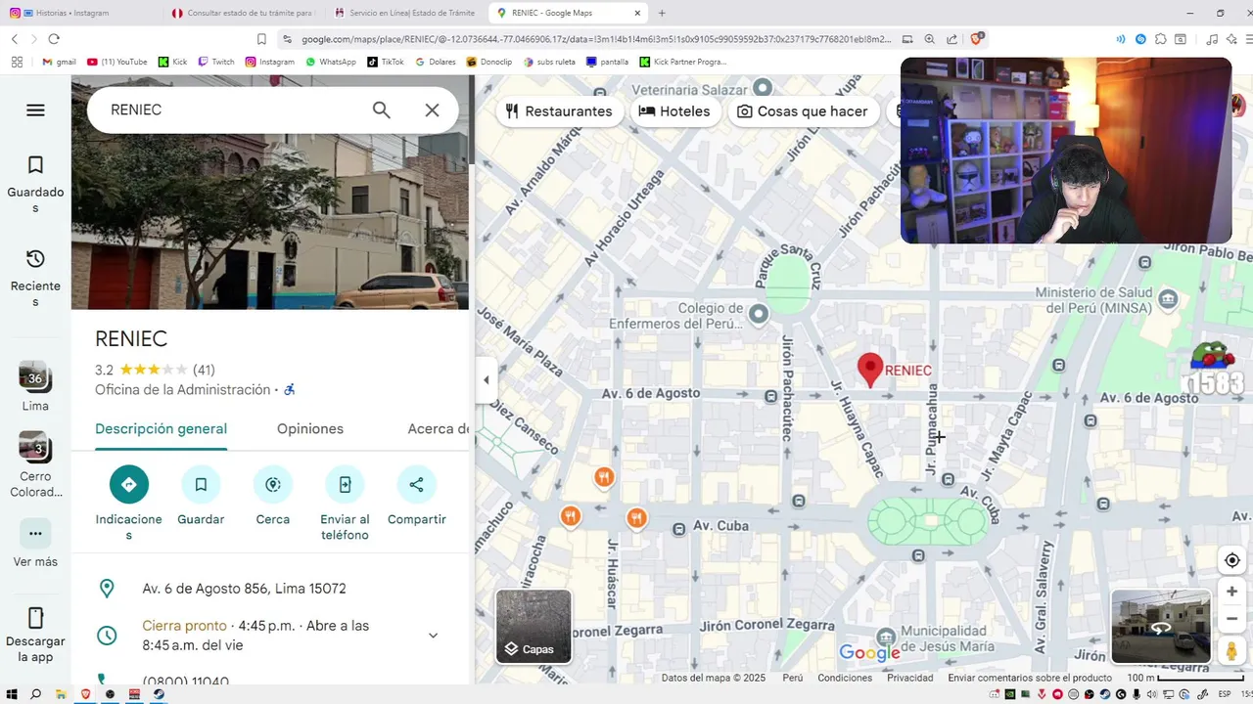
Task: Select the Descripción general tab
Action: [161, 429]
